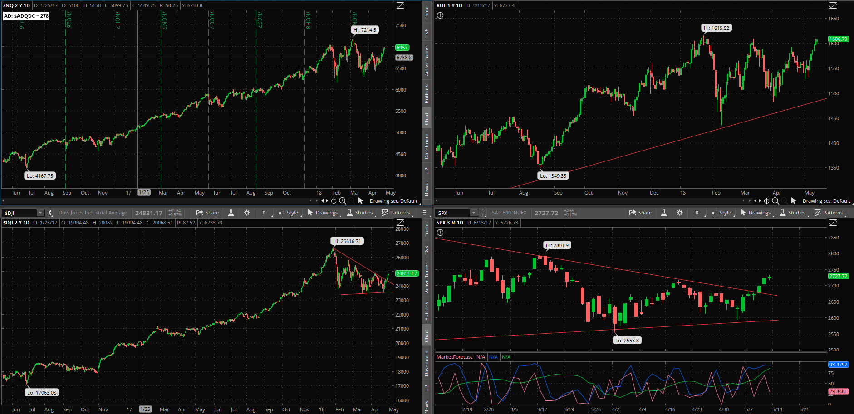Click RUT chart horizontal scrollbar left arrow
The width and height of the screenshot is (854, 414).
tap(437, 200)
